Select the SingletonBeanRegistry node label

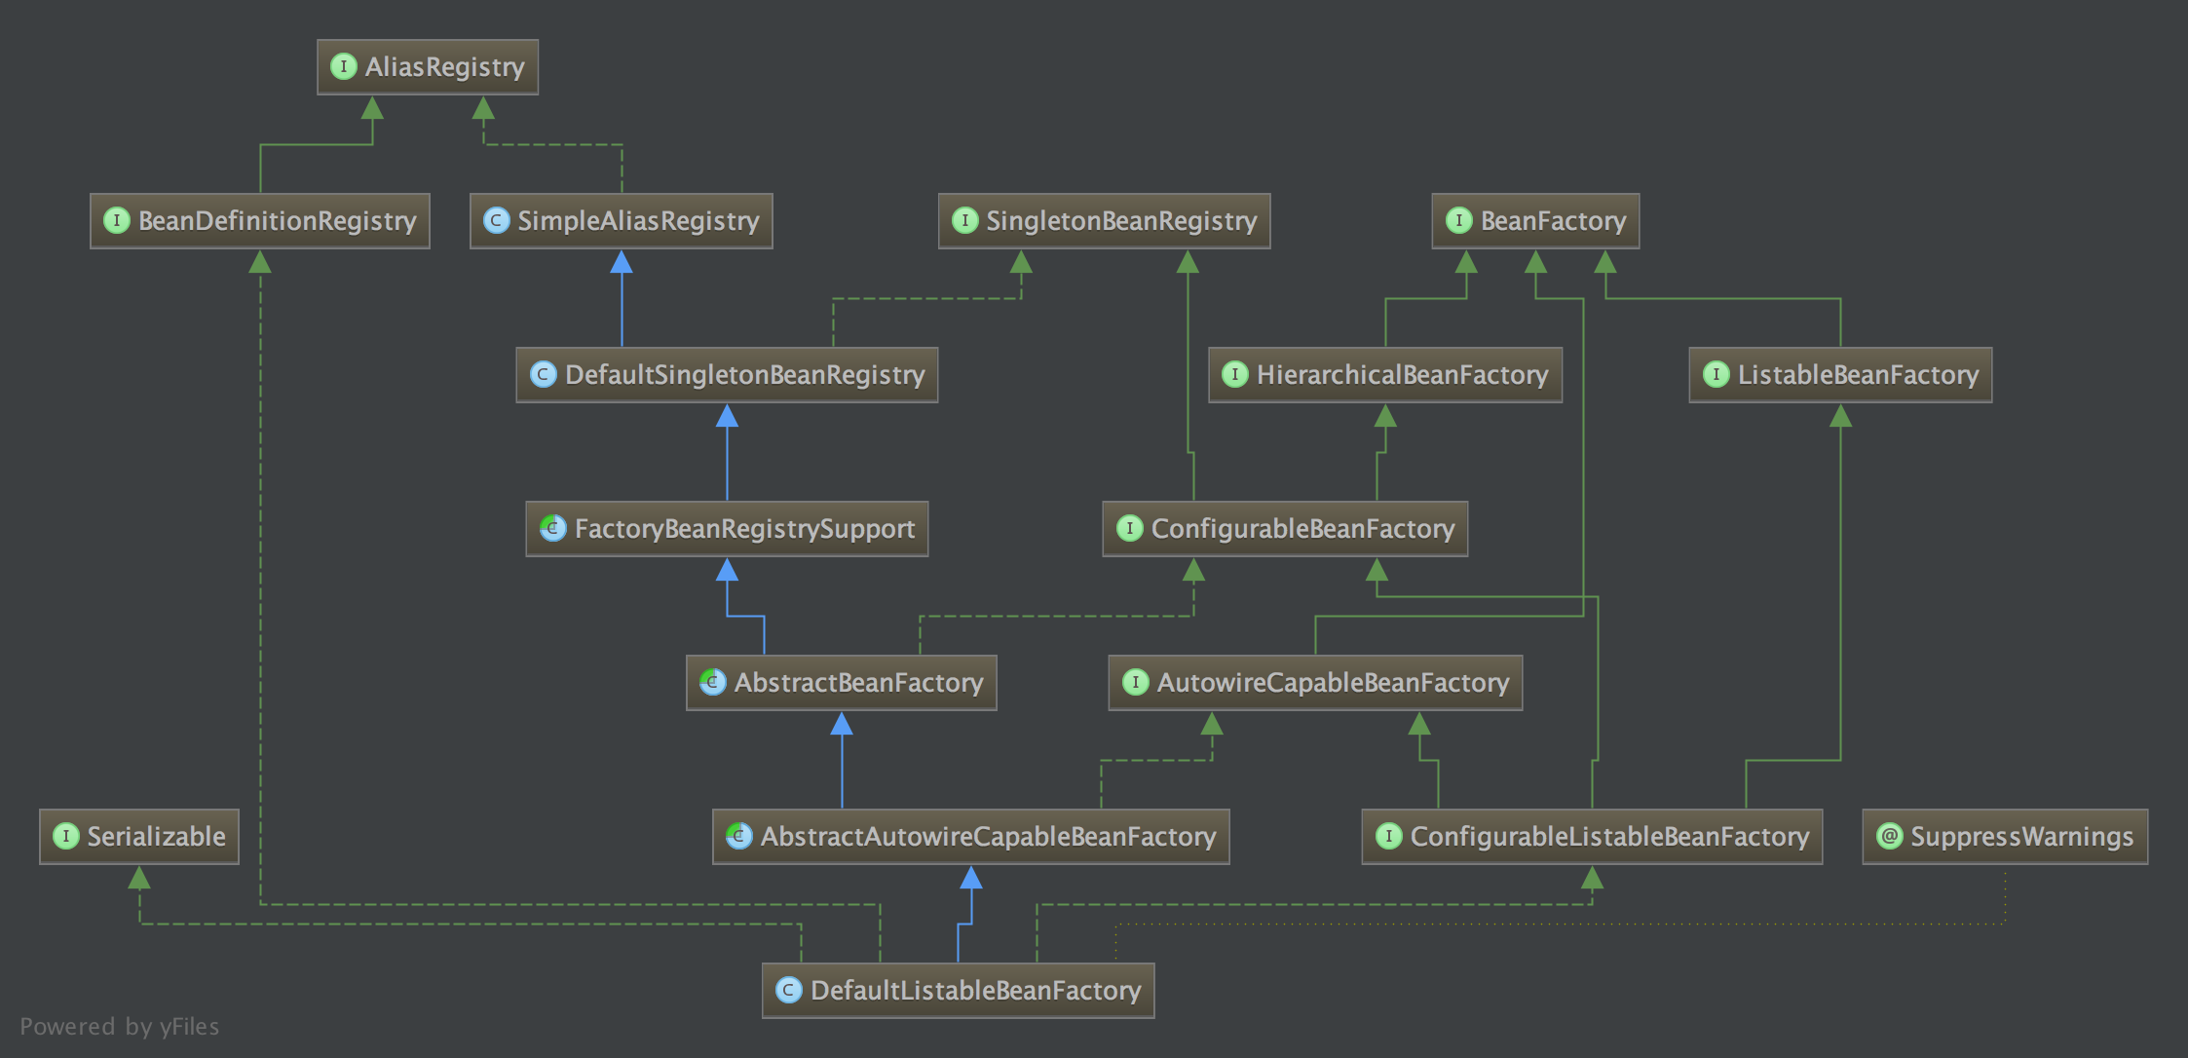pyautogui.click(x=1120, y=221)
